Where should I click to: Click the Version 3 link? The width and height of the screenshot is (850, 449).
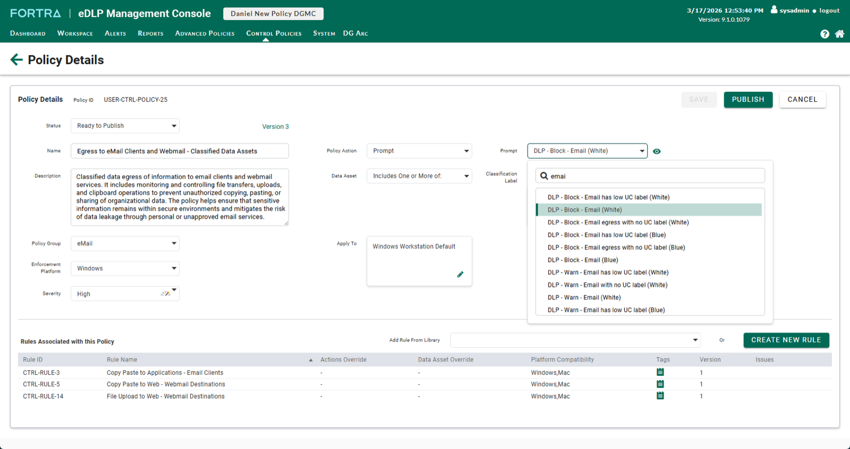pos(275,127)
